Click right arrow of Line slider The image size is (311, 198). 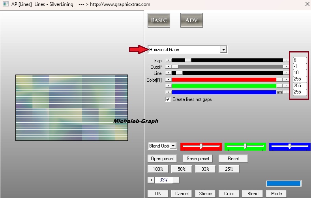(286, 73)
